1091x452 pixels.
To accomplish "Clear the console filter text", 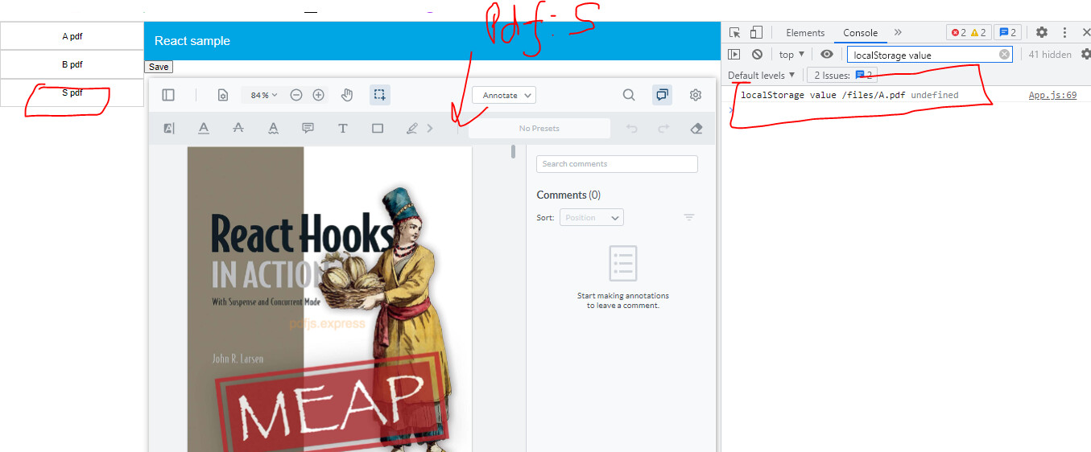I will tap(1004, 55).
